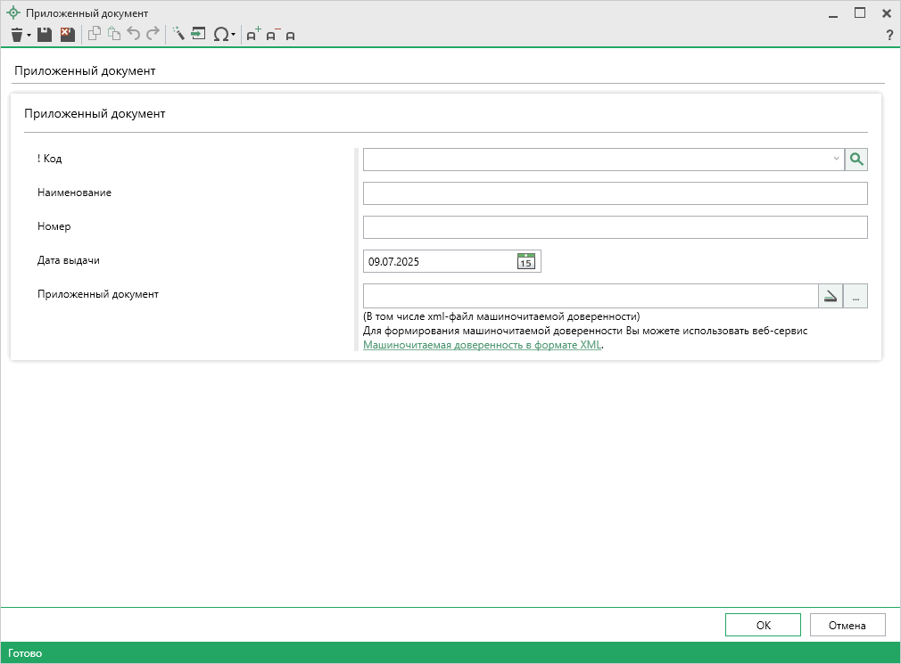Click the floppy icon with red X
This screenshot has height=664, width=901.
[x=67, y=35]
